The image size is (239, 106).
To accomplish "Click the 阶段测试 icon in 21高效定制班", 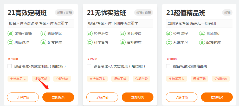I will [x=43, y=34].
